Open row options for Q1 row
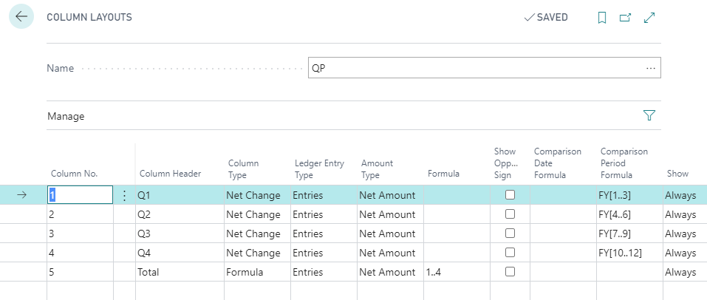The height and width of the screenshot is (300, 707). pos(124,195)
